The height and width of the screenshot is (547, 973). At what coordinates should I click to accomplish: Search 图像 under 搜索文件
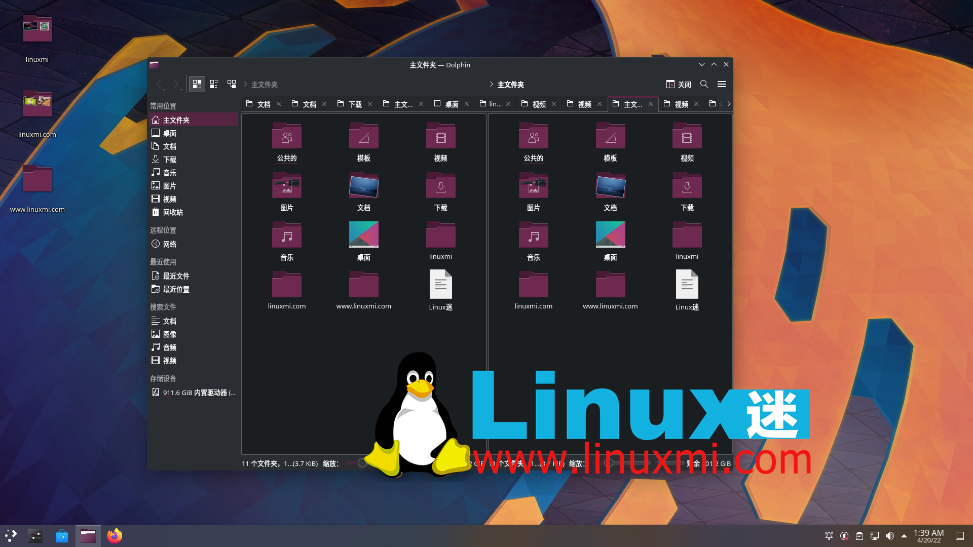(194, 334)
